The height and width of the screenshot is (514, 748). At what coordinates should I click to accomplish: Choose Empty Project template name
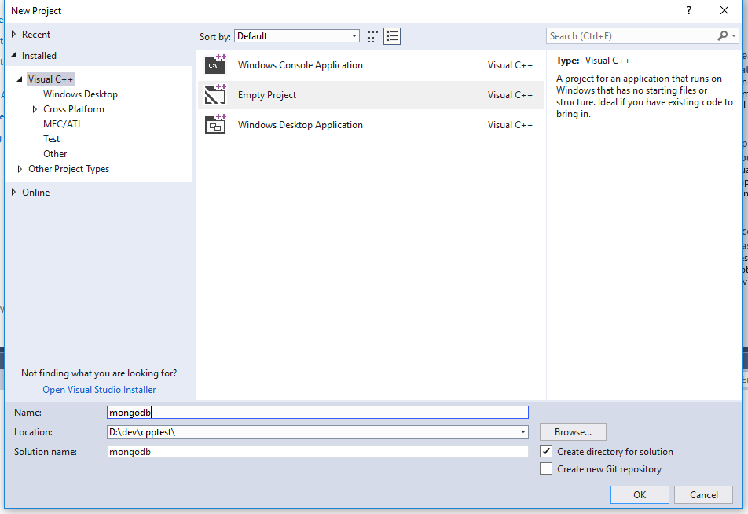(266, 95)
